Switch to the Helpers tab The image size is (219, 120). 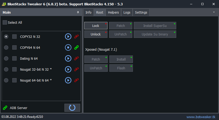point(113,12)
